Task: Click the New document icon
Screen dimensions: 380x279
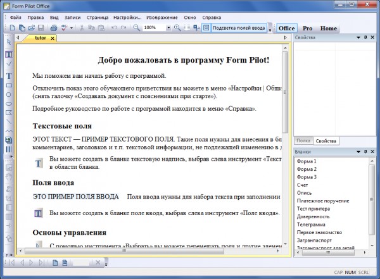Action: pos(13,28)
